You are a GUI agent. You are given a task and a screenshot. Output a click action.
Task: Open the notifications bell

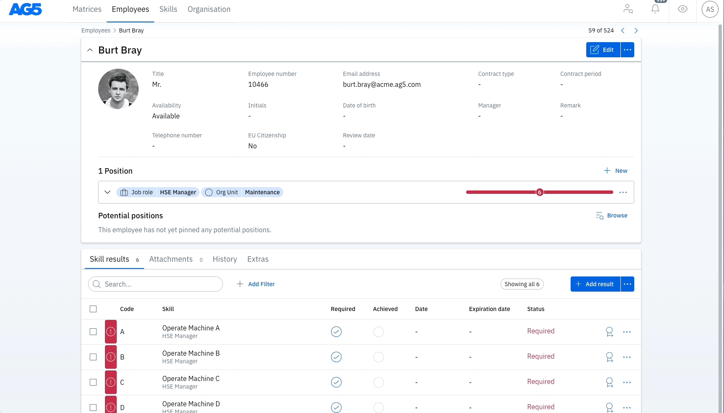point(655,9)
